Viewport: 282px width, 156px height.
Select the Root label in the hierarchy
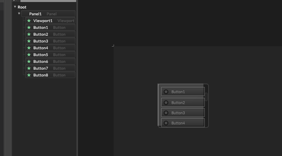(x=22, y=7)
